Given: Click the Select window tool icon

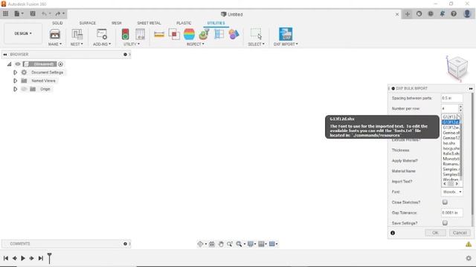Looking at the screenshot, I should click(x=256, y=33).
